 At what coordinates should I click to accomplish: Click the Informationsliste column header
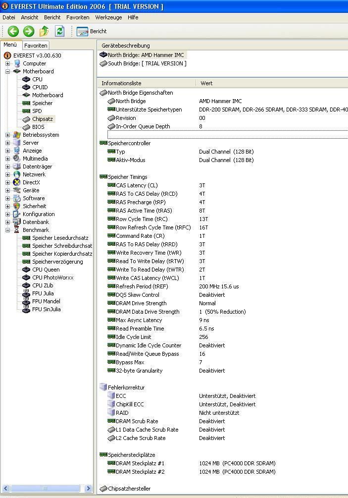(x=147, y=83)
